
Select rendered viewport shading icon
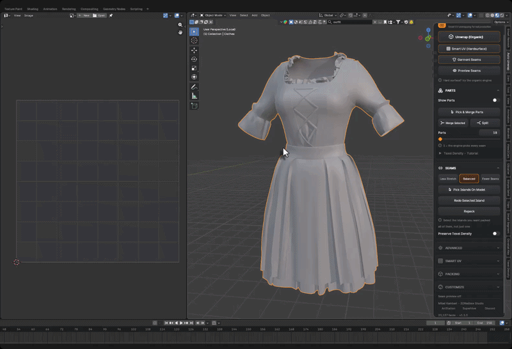pyautogui.click(x=501, y=15)
